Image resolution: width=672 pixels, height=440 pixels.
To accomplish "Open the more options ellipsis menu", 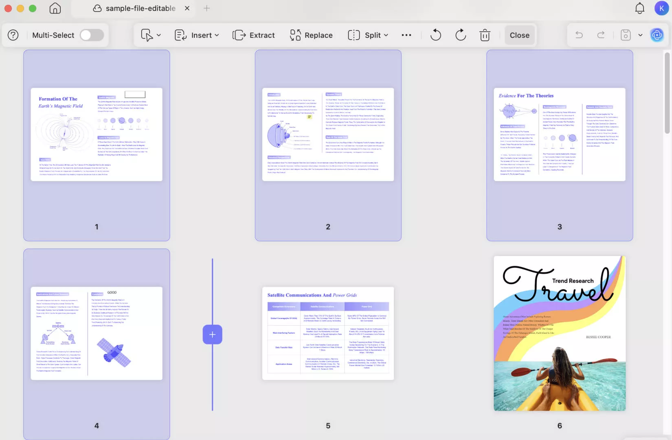I will (406, 35).
